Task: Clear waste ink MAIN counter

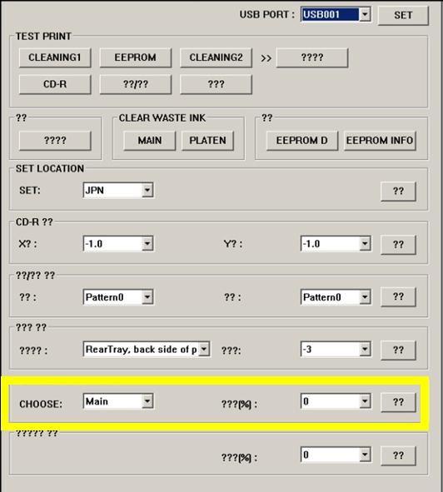Action: pyautogui.click(x=149, y=140)
